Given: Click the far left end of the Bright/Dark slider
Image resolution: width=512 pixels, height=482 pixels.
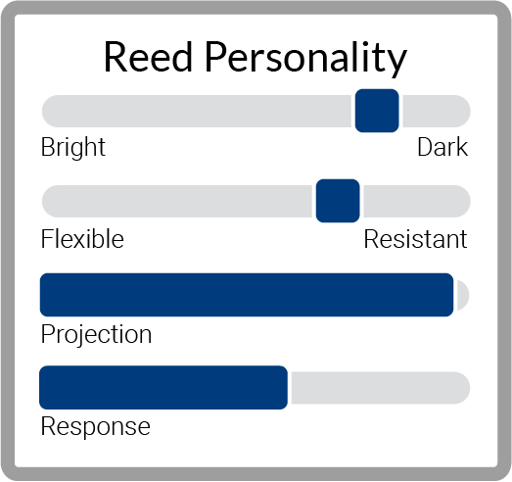Looking at the screenshot, I should point(49,111).
